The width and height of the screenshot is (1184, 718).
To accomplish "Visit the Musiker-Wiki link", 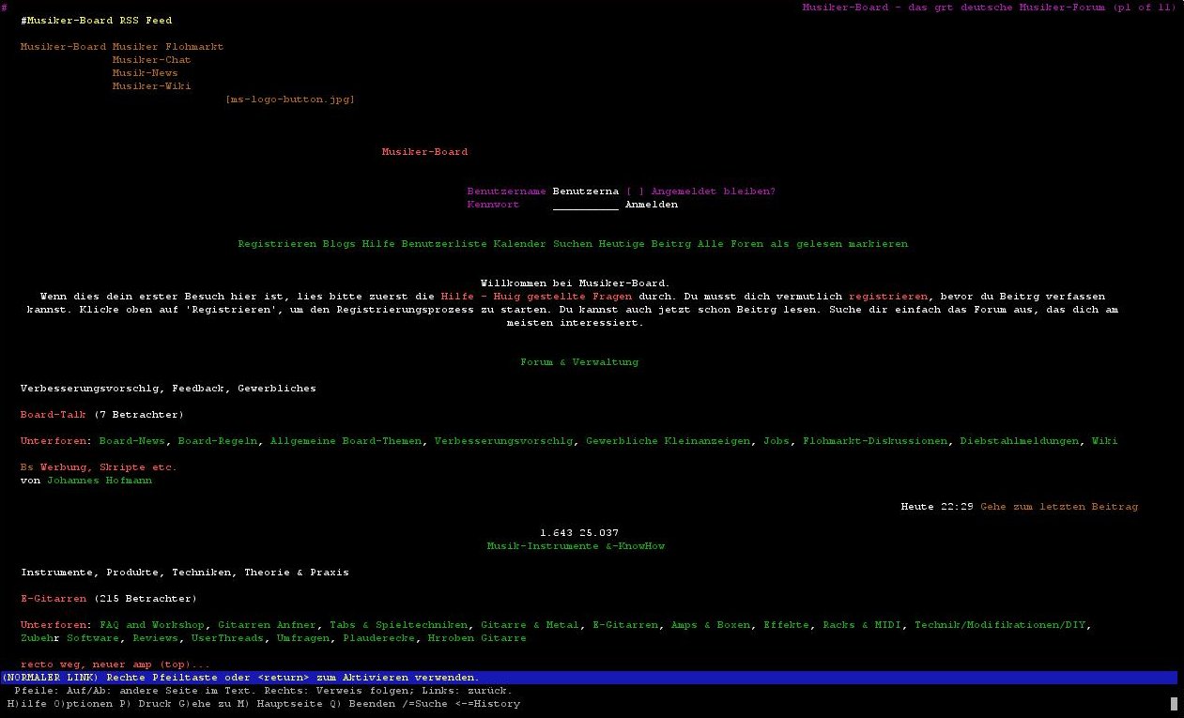I will [x=151, y=86].
